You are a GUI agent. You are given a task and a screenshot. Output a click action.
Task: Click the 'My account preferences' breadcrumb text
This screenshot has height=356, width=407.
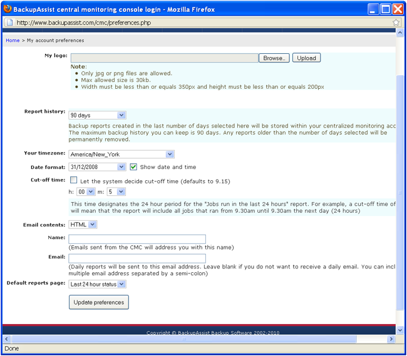(56, 41)
